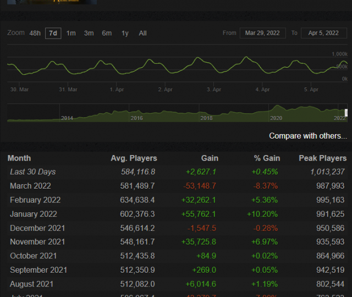Screen dimensions: 352x297
Task: Click the To date field
Action: 324,33
